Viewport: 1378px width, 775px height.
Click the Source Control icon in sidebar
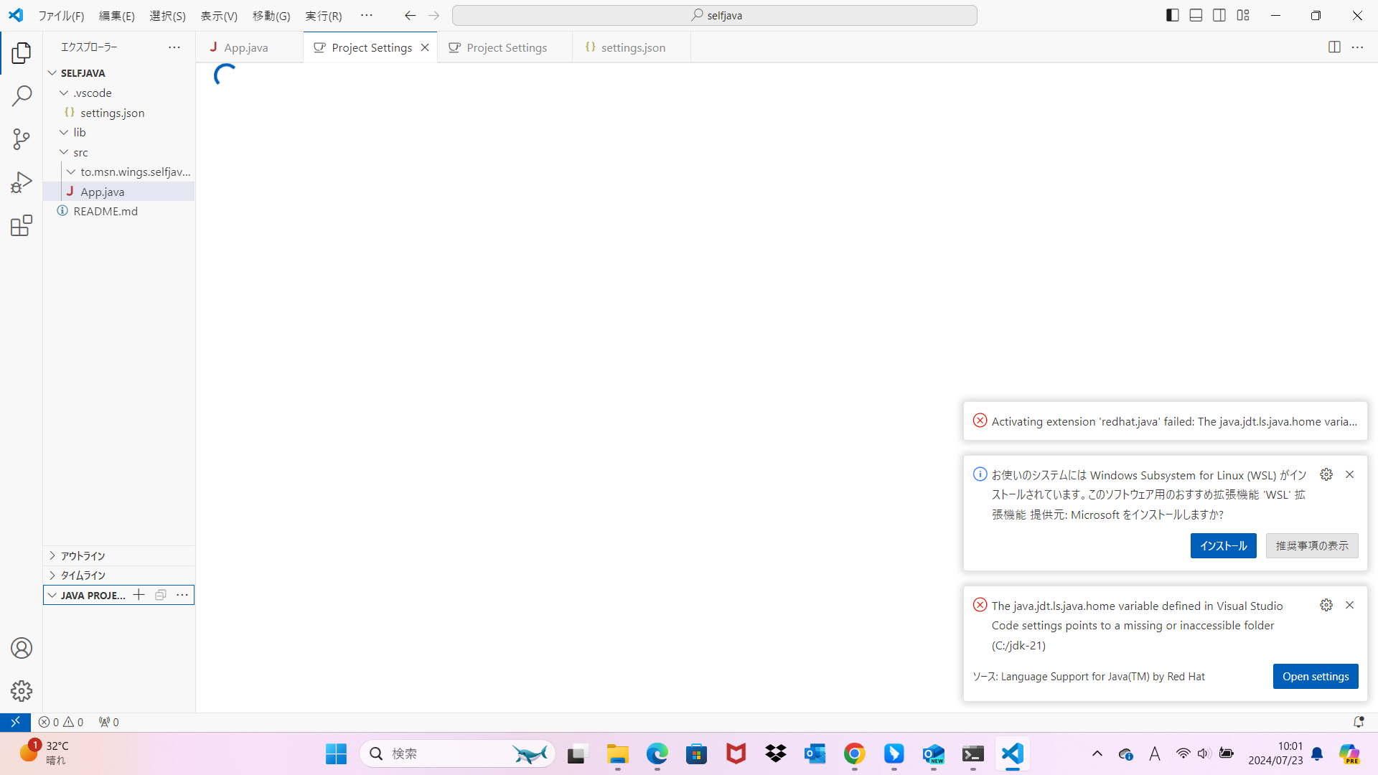pyautogui.click(x=21, y=138)
